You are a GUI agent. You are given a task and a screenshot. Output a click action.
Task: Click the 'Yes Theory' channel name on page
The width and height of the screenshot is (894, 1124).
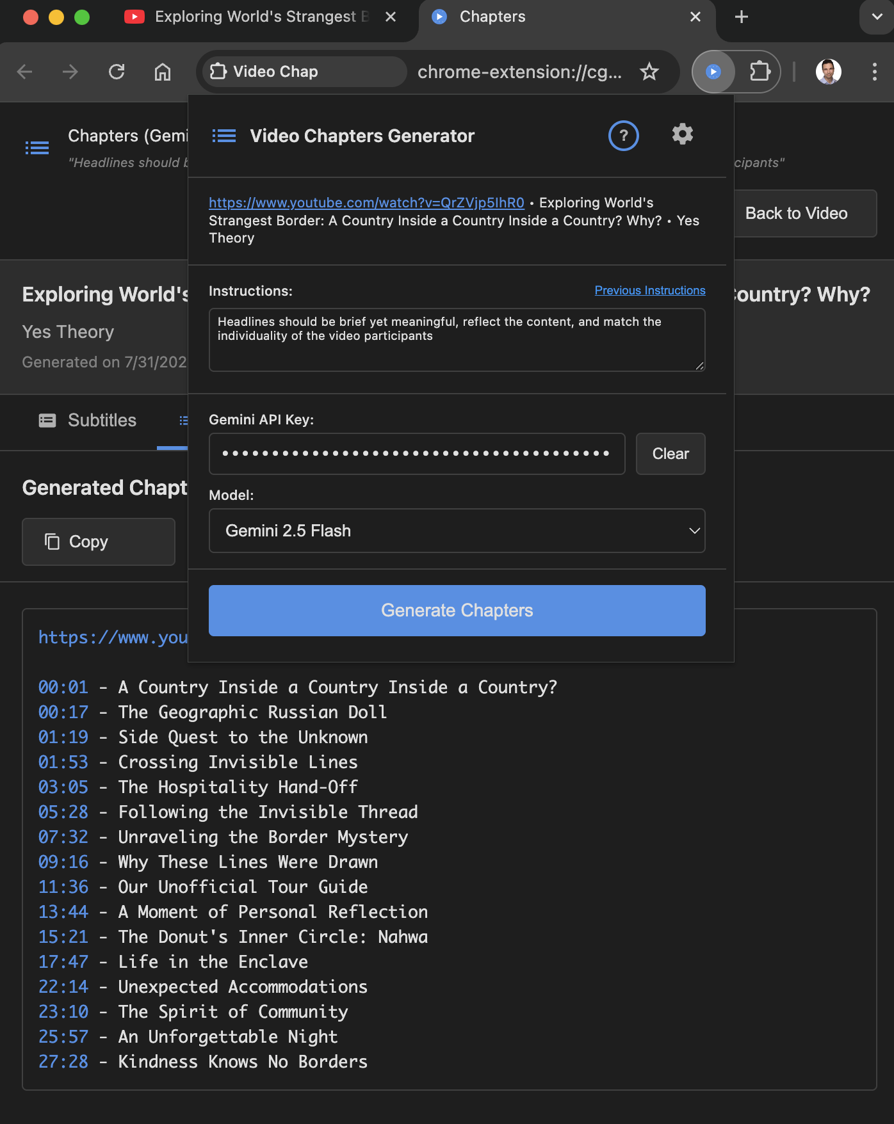(x=68, y=332)
